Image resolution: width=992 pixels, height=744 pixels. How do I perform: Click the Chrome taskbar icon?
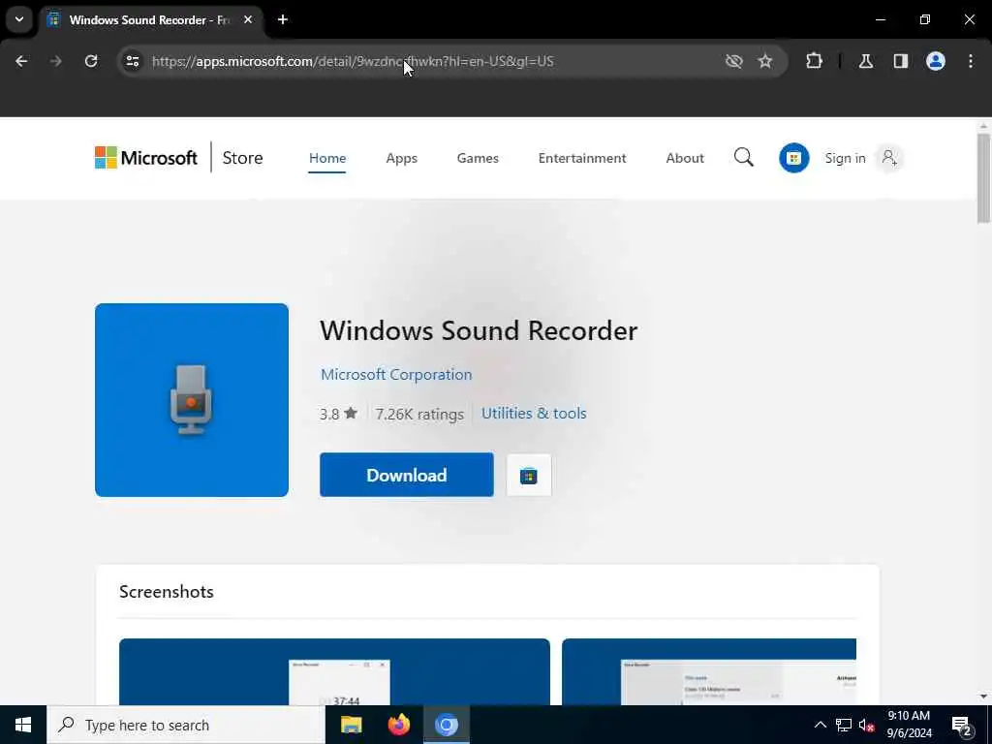(446, 725)
